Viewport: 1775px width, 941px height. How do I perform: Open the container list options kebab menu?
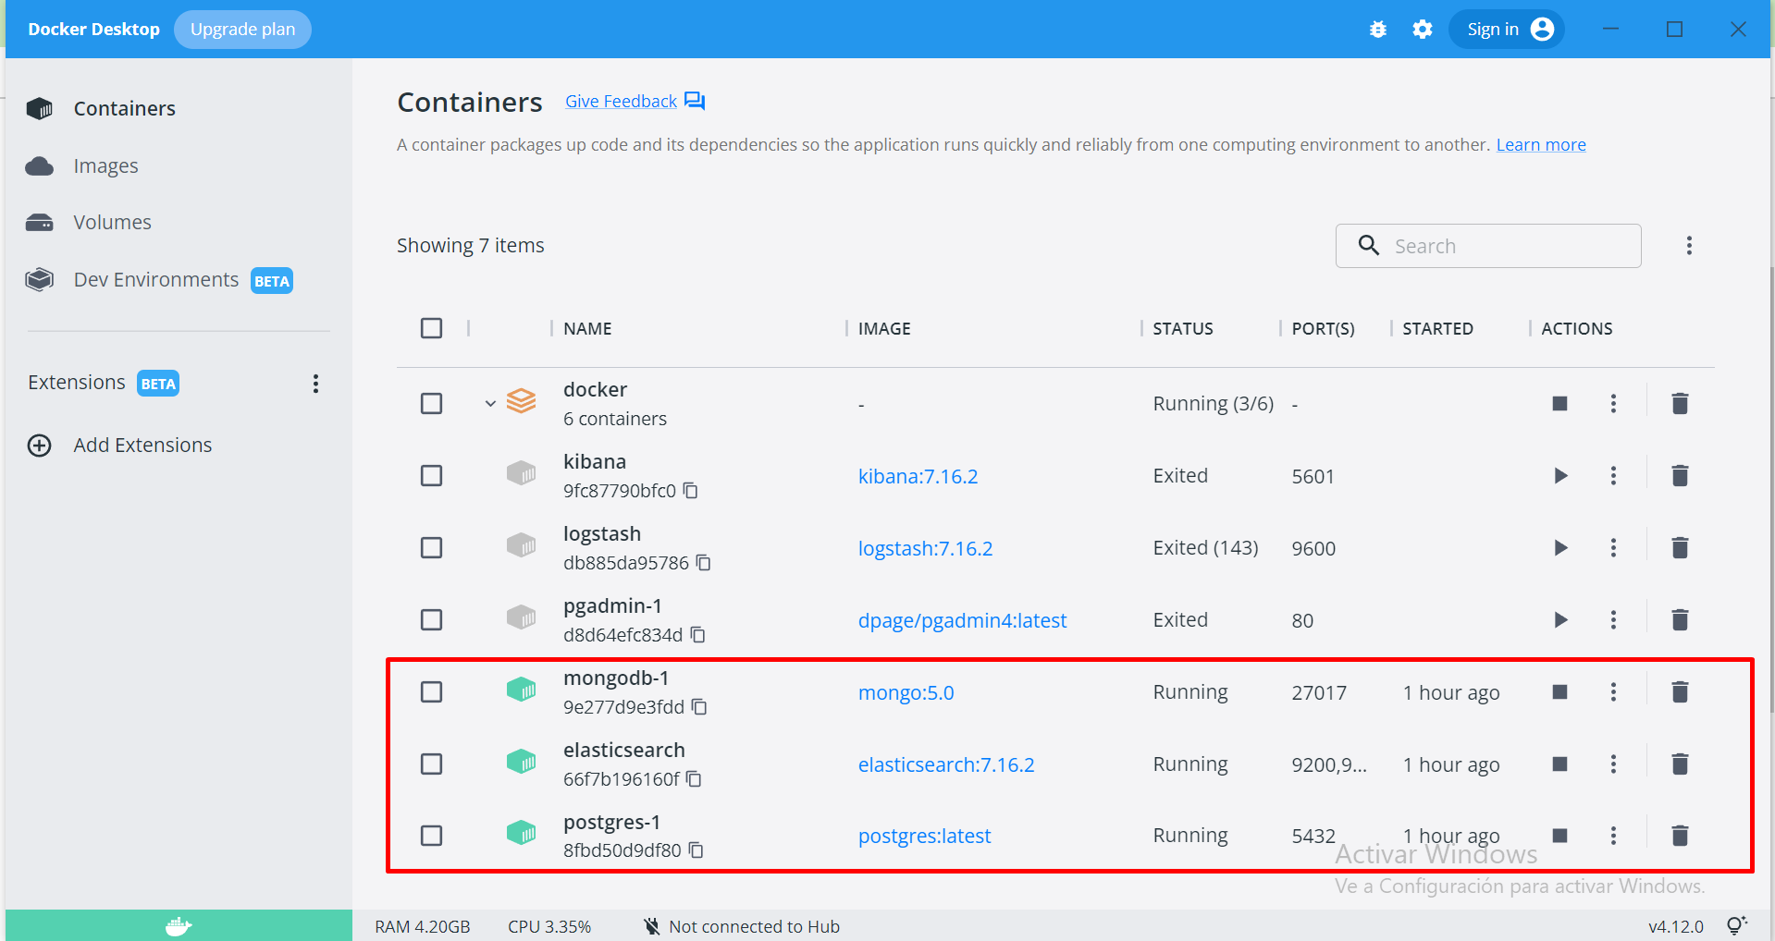pyautogui.click(x=1689, y=246)
